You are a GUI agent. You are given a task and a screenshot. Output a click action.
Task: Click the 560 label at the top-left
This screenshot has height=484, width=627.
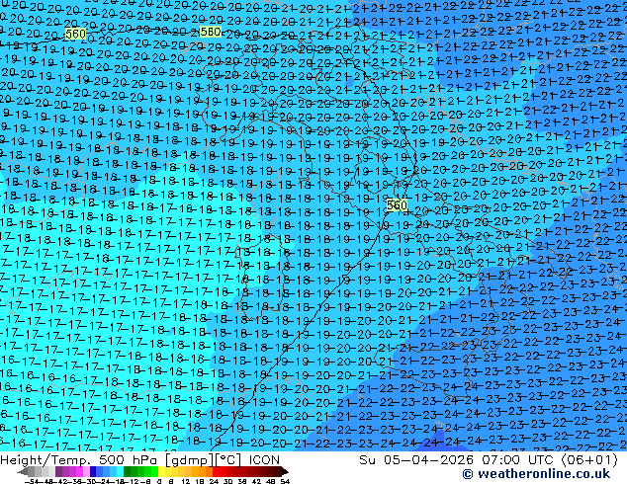75,34
